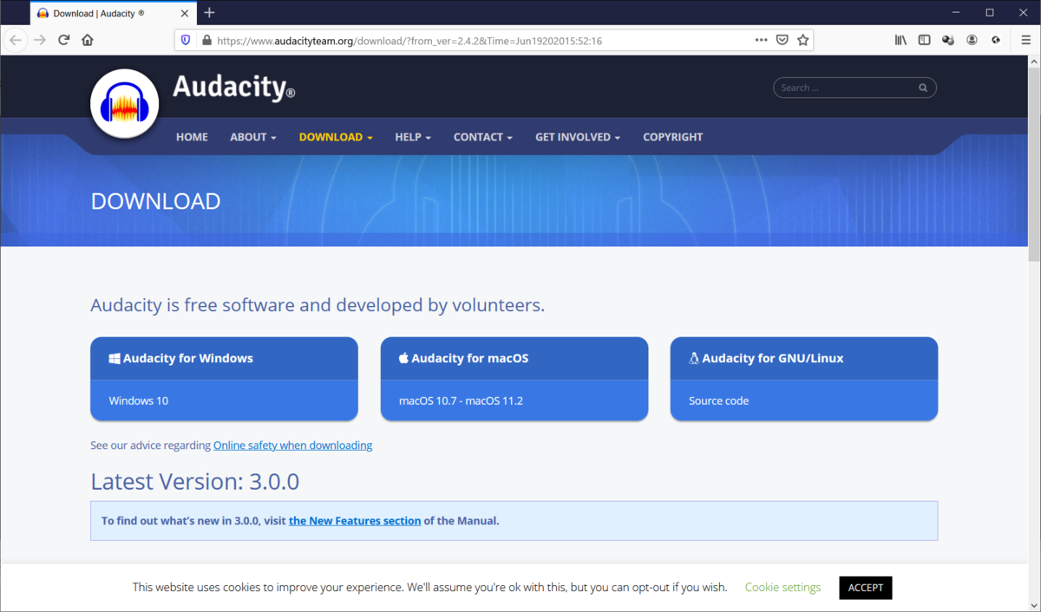The width and height of the screenshot is (1041, 612).
Task: Open the hamburger application menu
Action: [x=1025, y=40]
